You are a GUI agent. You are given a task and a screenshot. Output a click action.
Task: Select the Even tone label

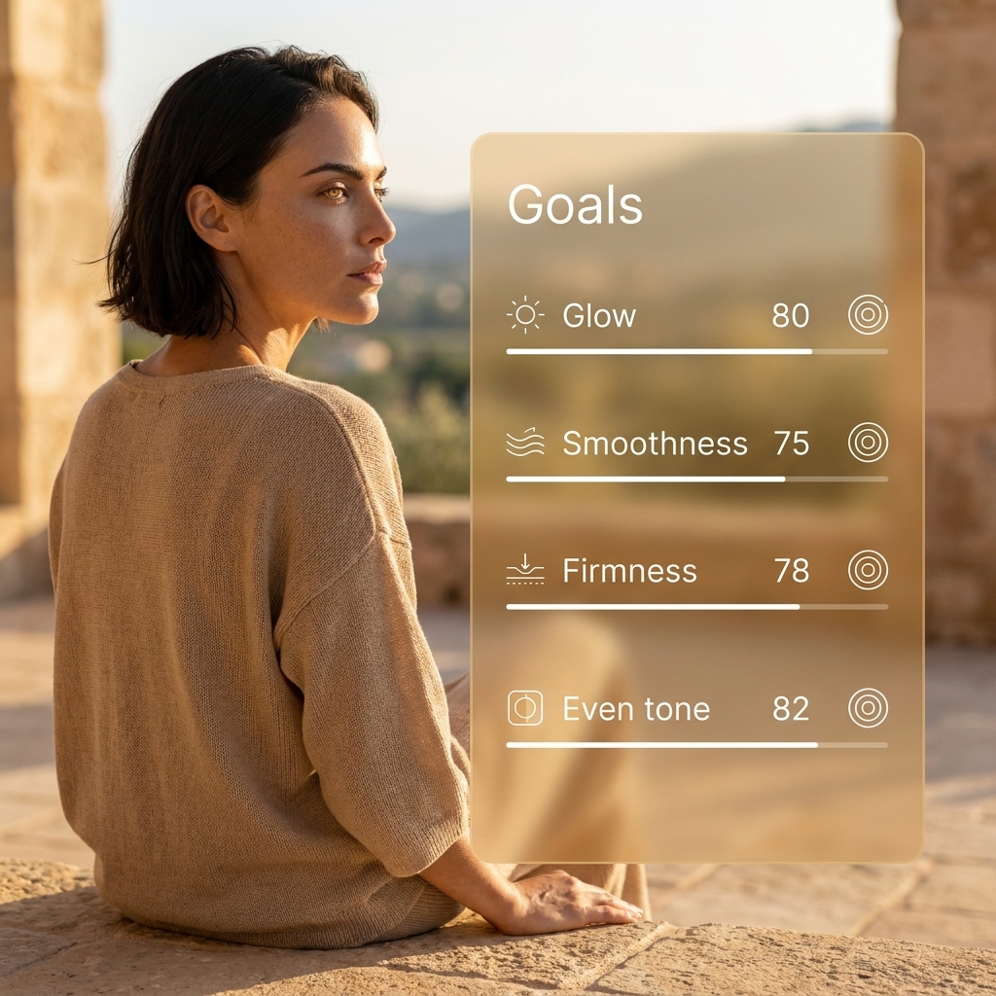coord(636,709)
